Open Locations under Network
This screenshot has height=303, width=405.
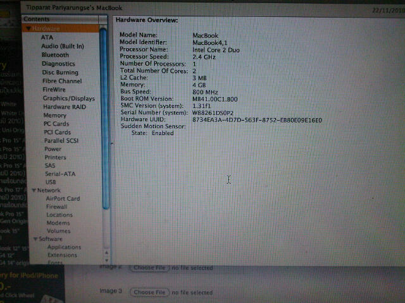pos(59,215)
